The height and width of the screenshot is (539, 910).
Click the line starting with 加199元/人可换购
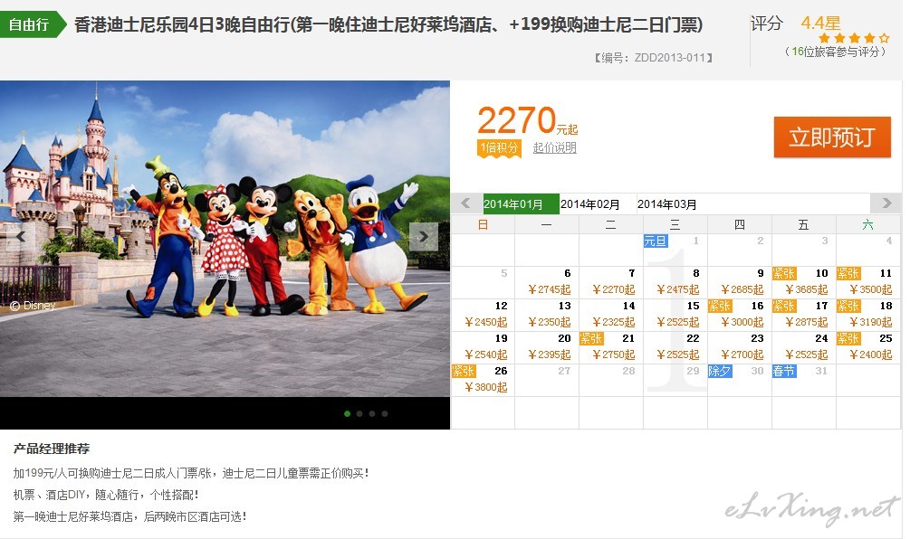coord(191,474)
